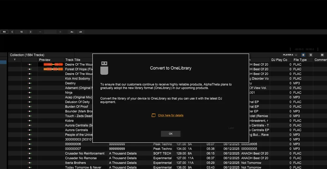
Task: Click track time '03:43'
Action: [x=210, y=168]
